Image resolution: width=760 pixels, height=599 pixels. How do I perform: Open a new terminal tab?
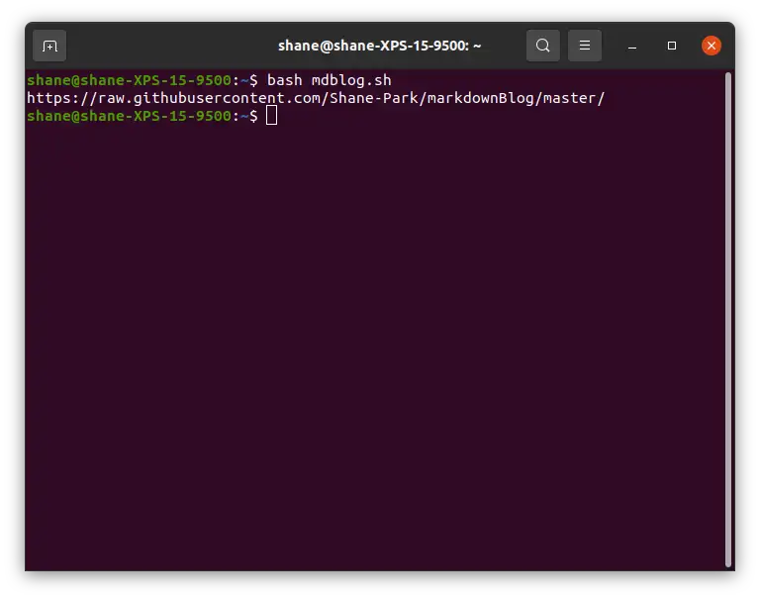click(49, 47)
